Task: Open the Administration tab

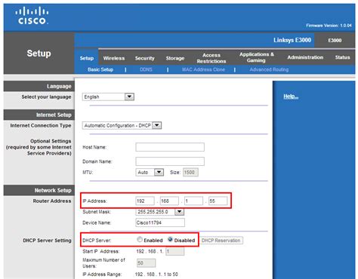Action: pyautogui.click(x=305, y=57)
